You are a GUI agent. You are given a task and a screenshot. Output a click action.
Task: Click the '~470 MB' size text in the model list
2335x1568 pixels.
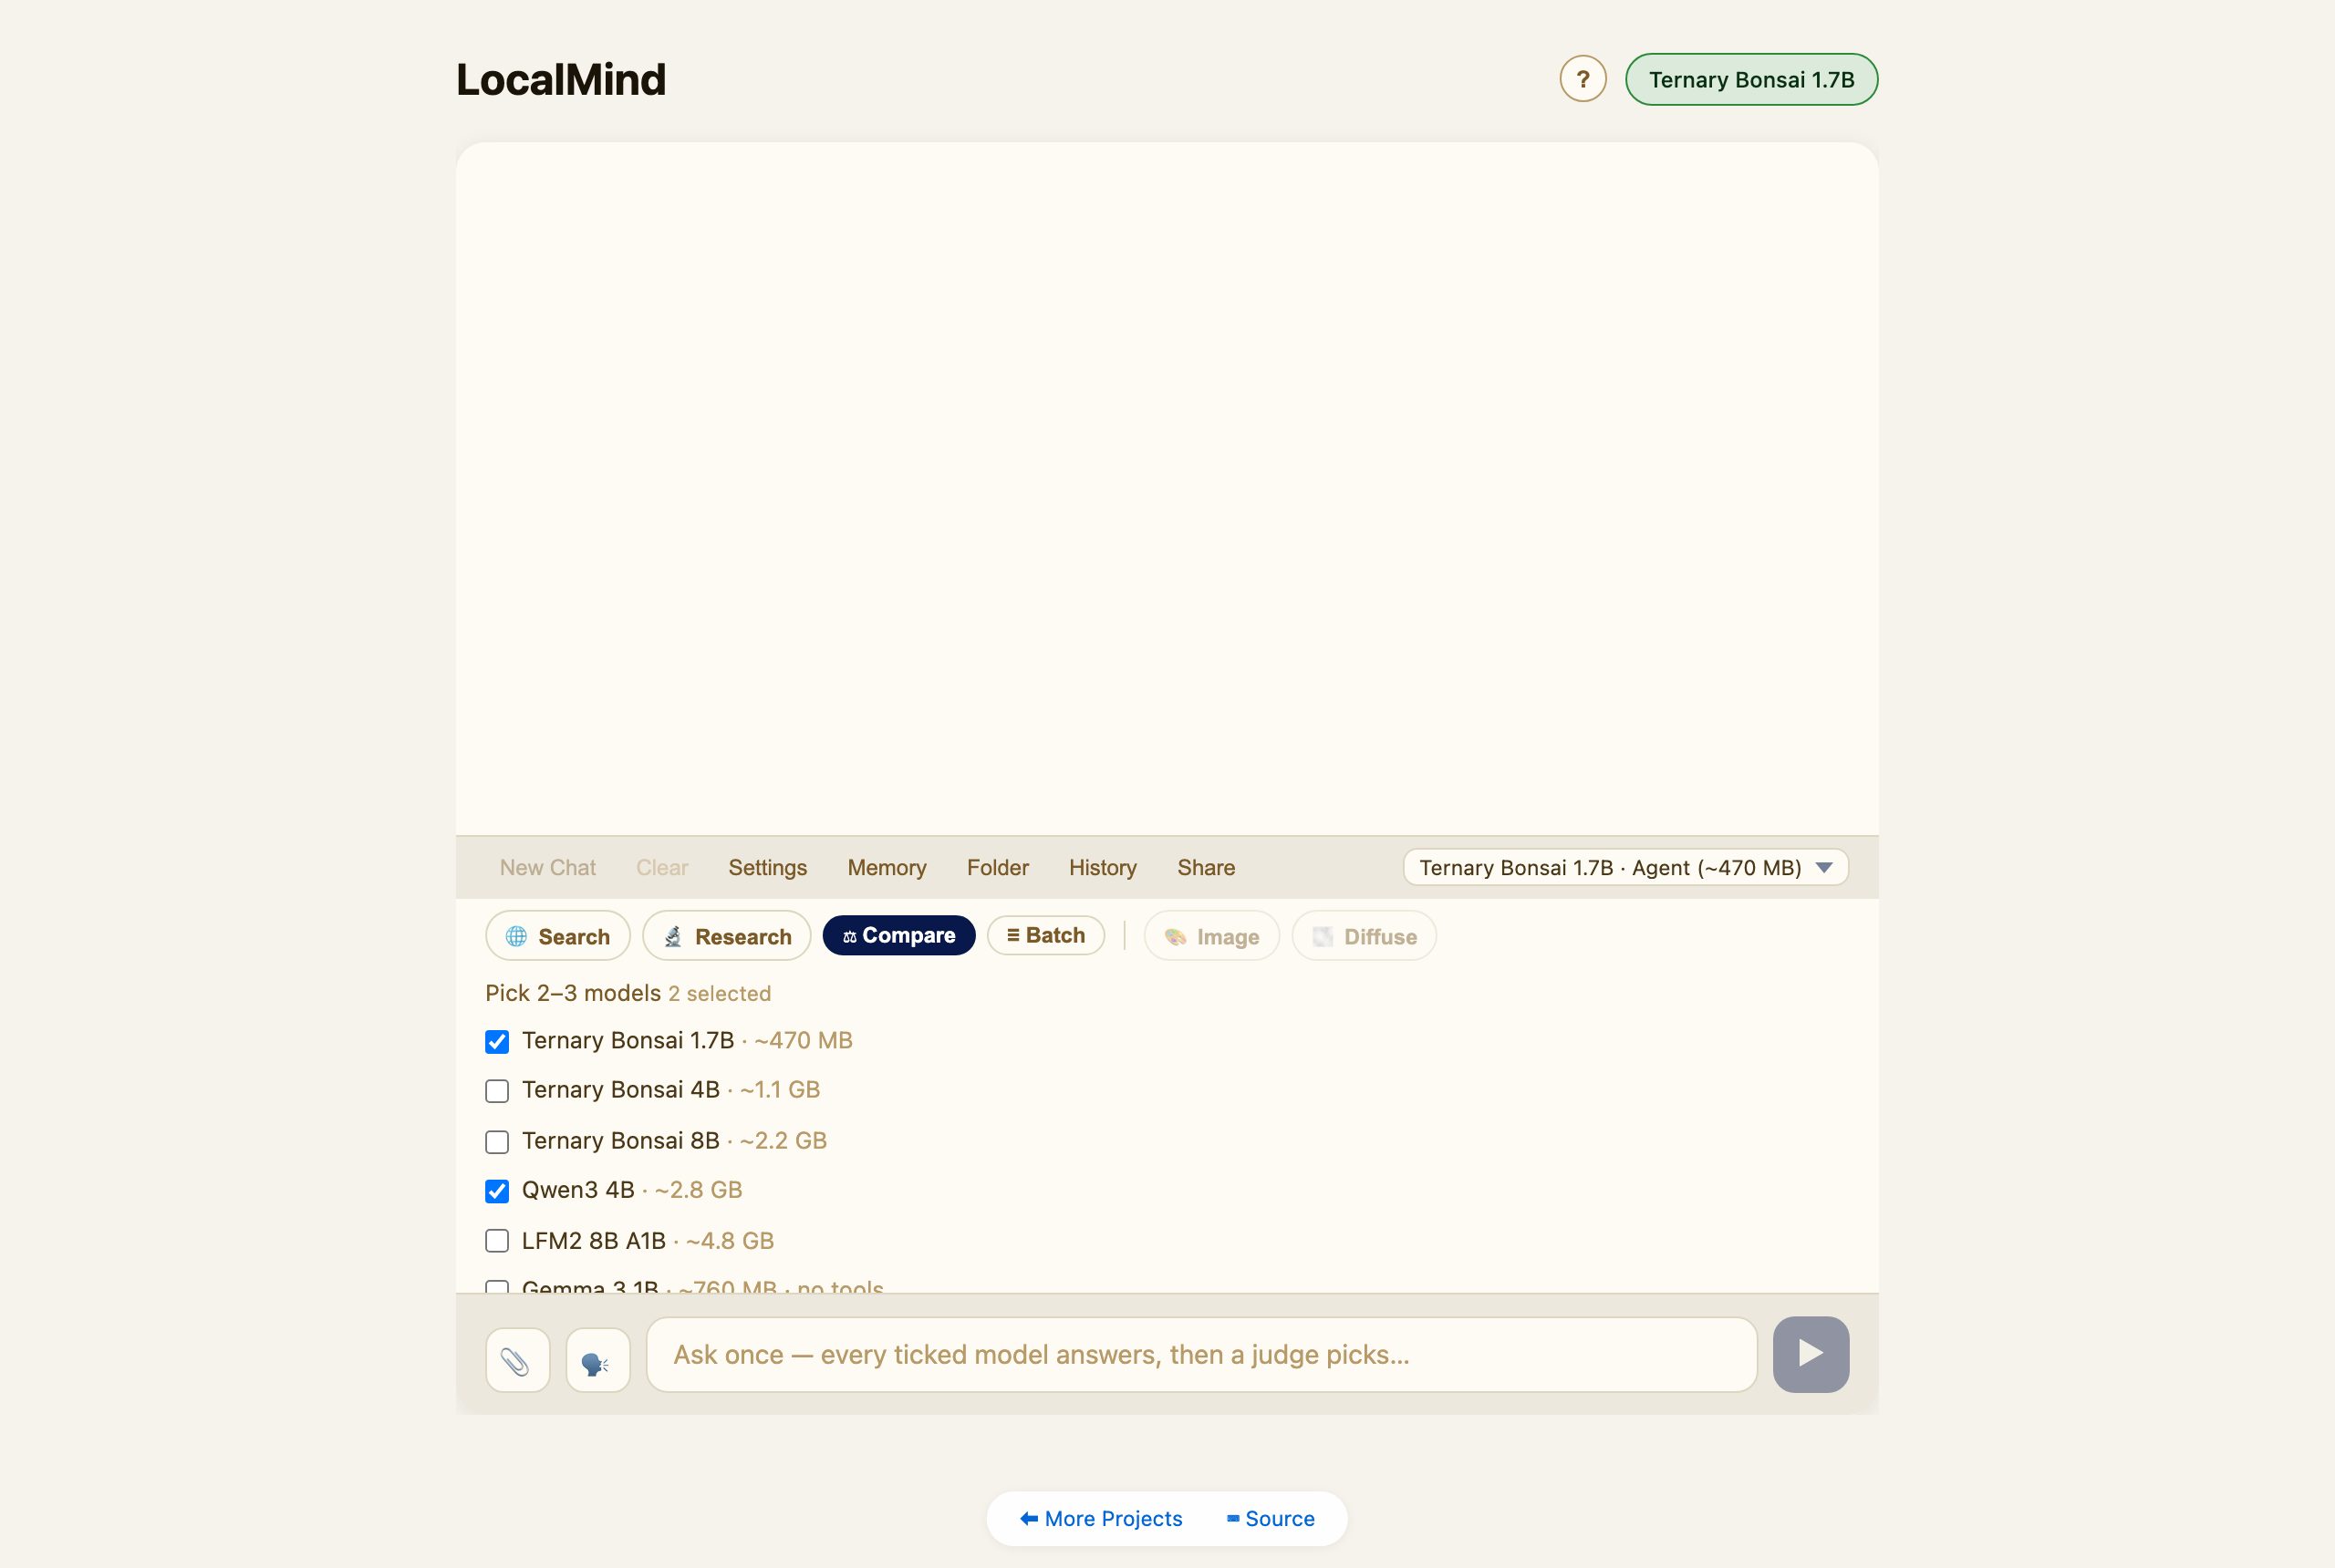804,1040
